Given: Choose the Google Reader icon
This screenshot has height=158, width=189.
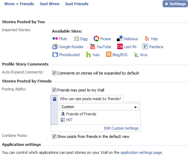Looking at the screenshot, I should pos(55,47).
